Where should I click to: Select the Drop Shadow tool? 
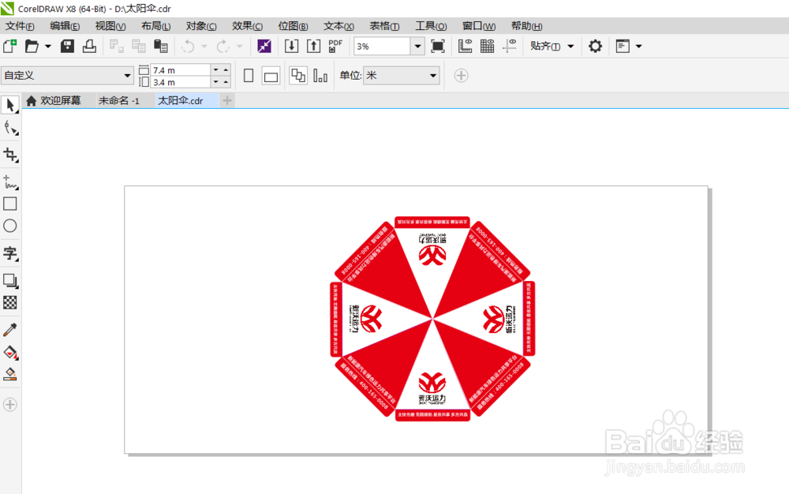click(10, 280)
